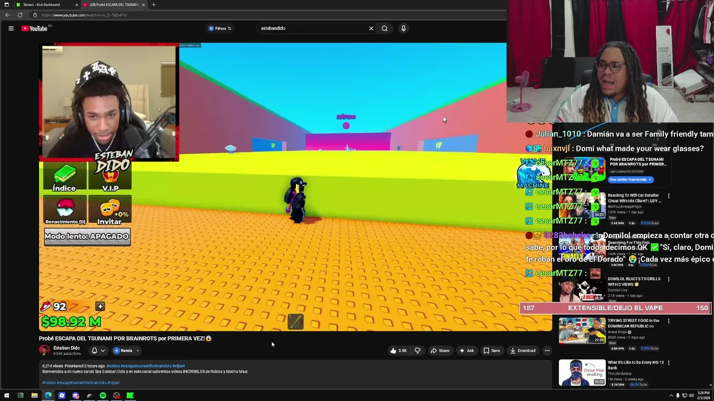The image size is (714, 401).
Task: Expand notification options dropdown arrow
Action: (x=103, y=350)
